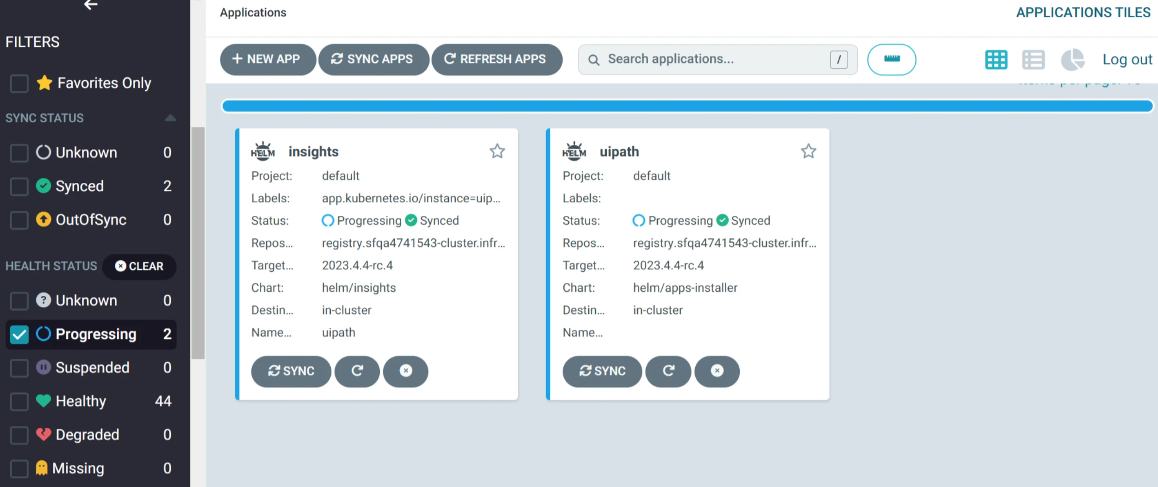Focus the Search applications field
Screen dimensions: 1158x487
717,59
